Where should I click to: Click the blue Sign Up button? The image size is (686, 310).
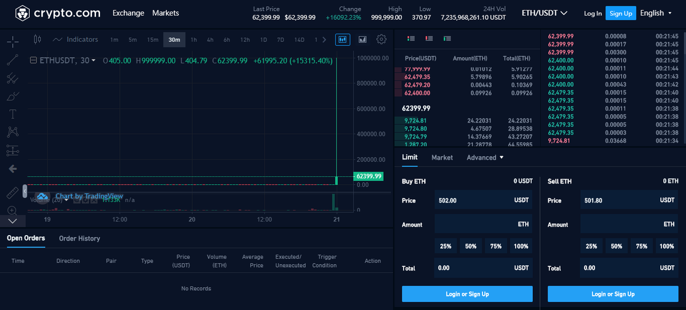620,13
